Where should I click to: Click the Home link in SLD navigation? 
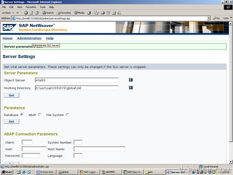[x=8, y=38]
